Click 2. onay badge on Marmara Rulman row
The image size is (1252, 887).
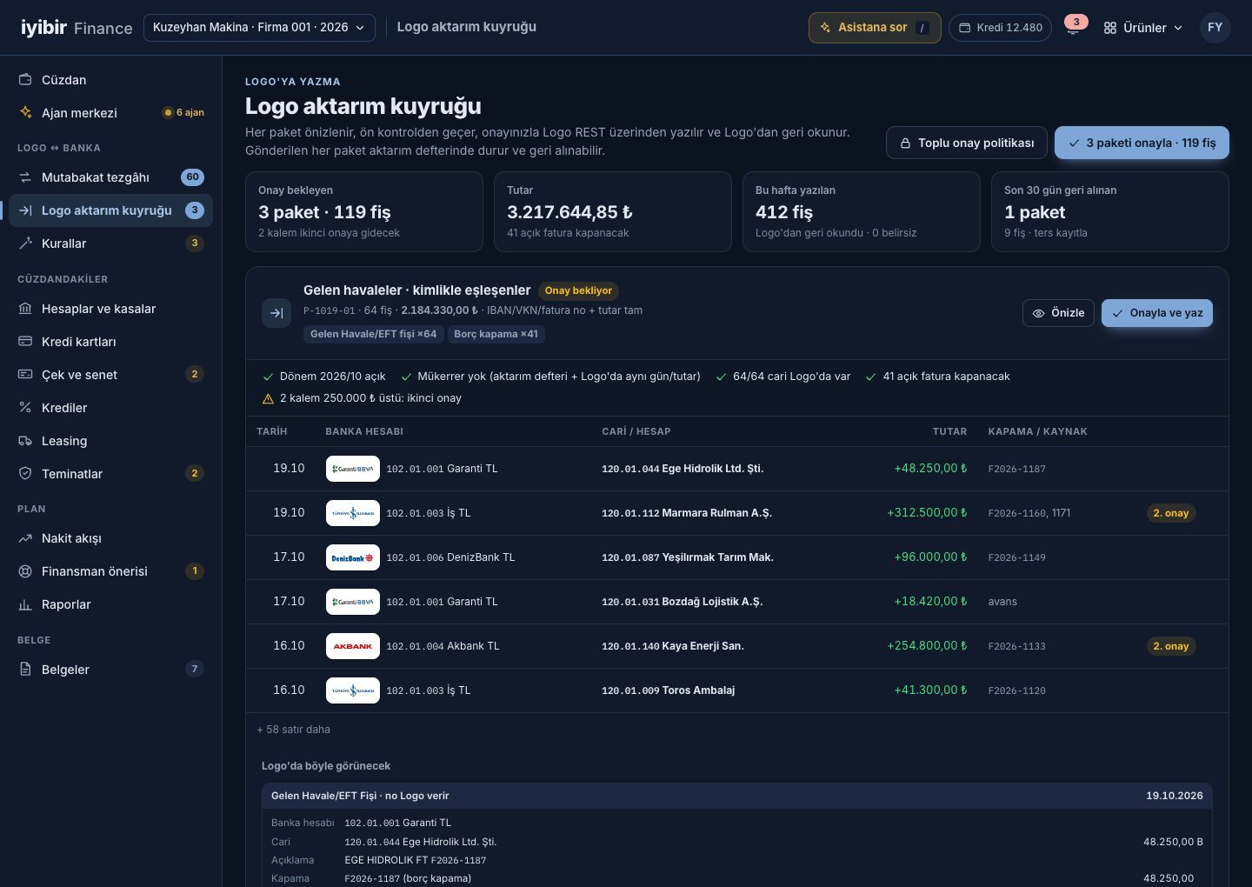coord(1171,513)
